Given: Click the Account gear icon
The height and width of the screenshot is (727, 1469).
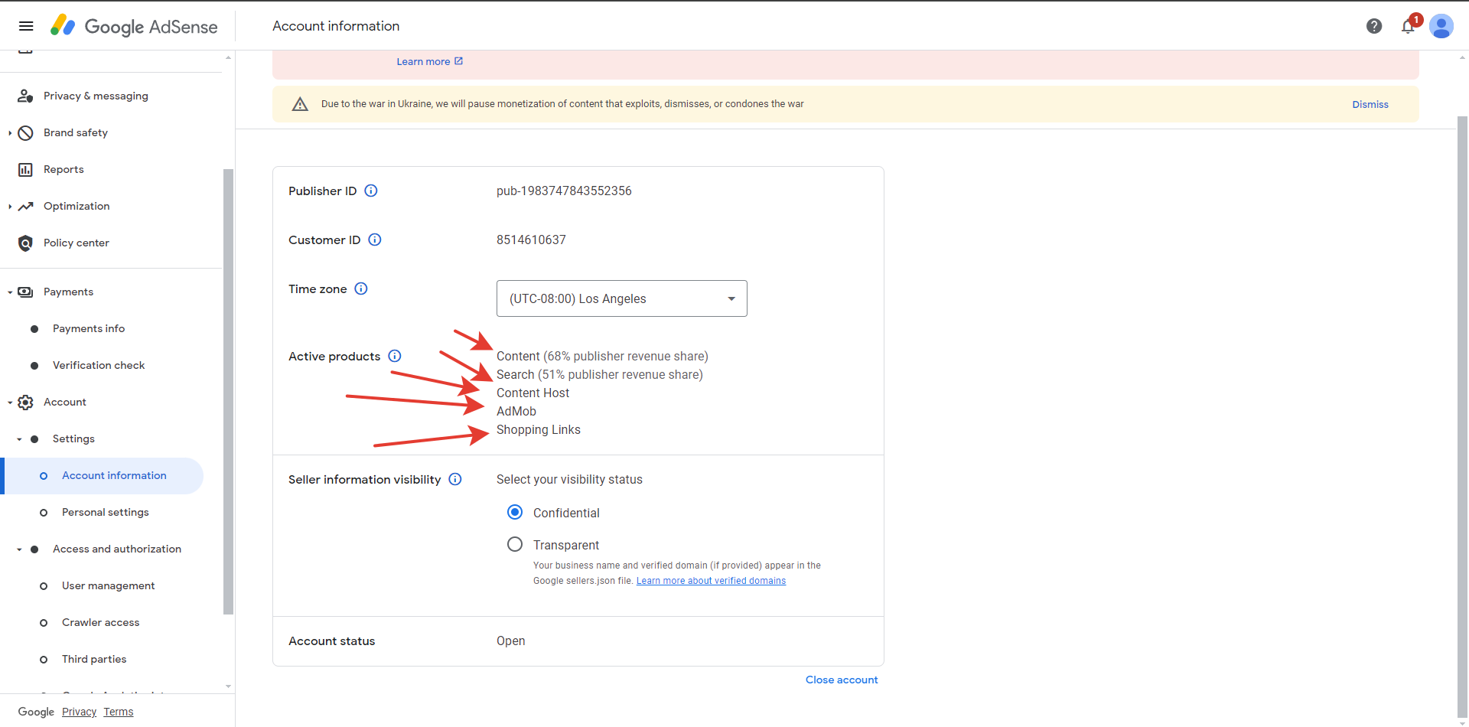Looking at the screenshot, I should click(x=25, y=402).
